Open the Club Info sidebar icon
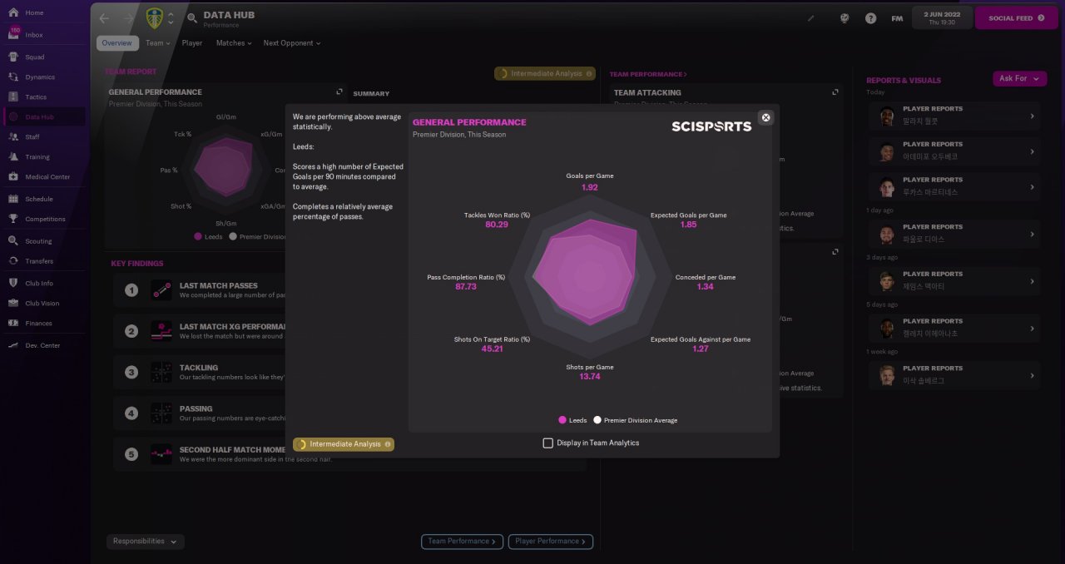Image resolution: width=1065 pixels, height=564 pixels. coord(13,284)
